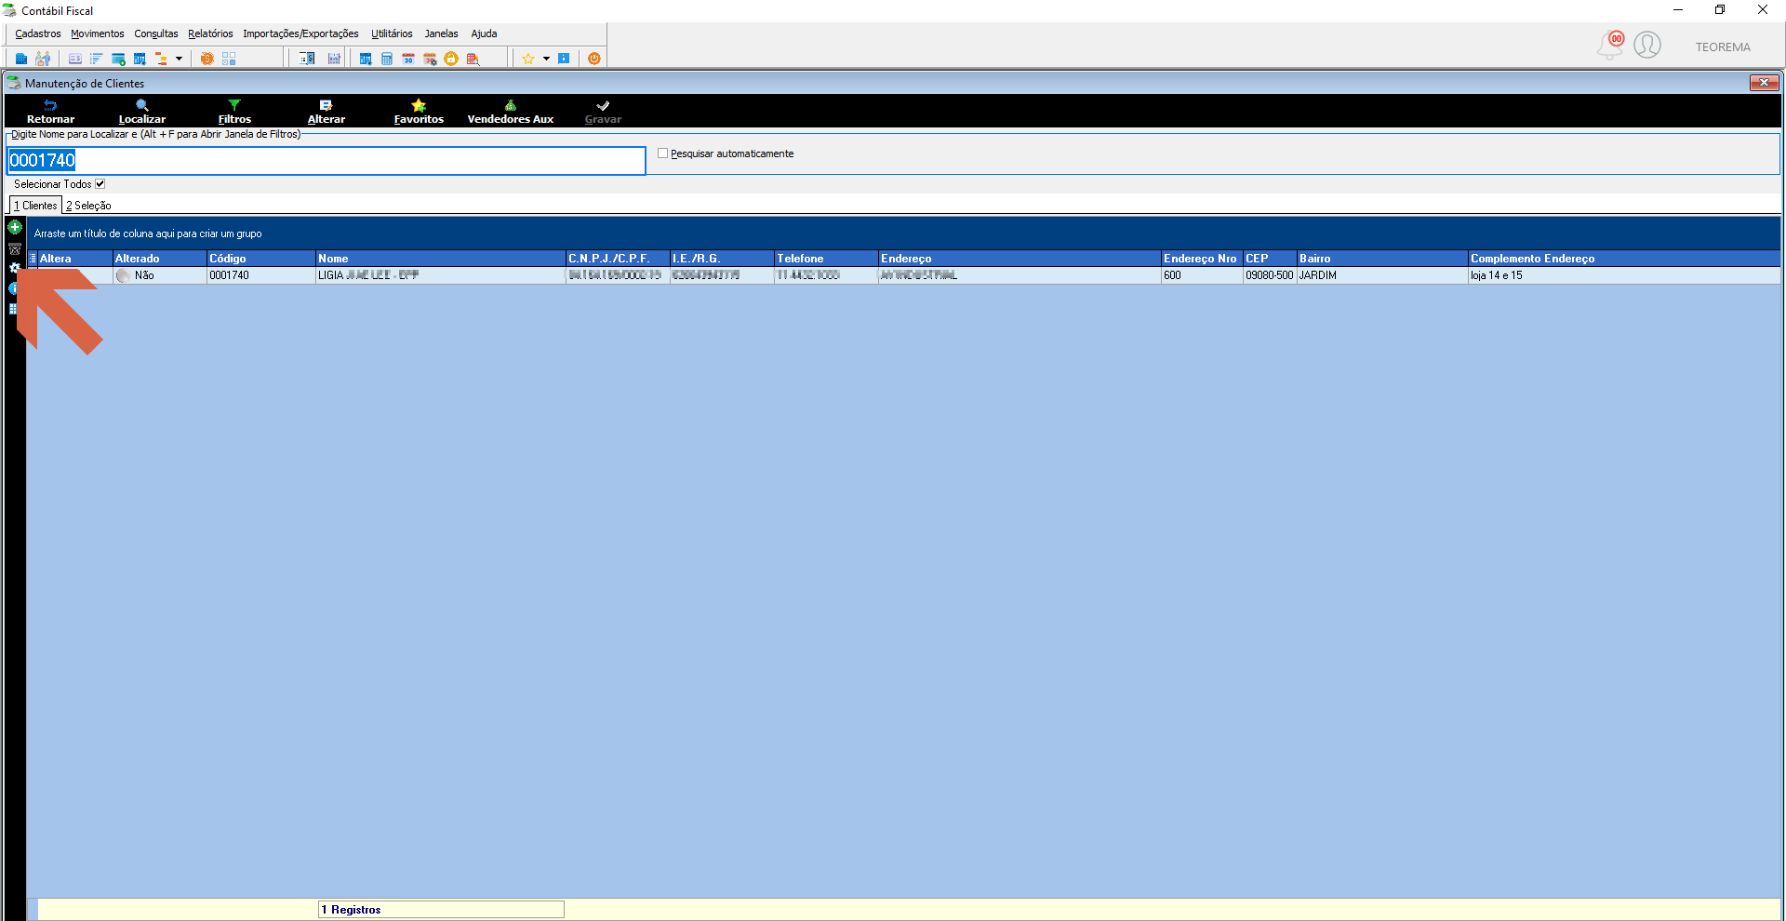Close the Manutenção de Clientes window
The width and height of the screenshot is (1786, 921).
pos(1764,83)
